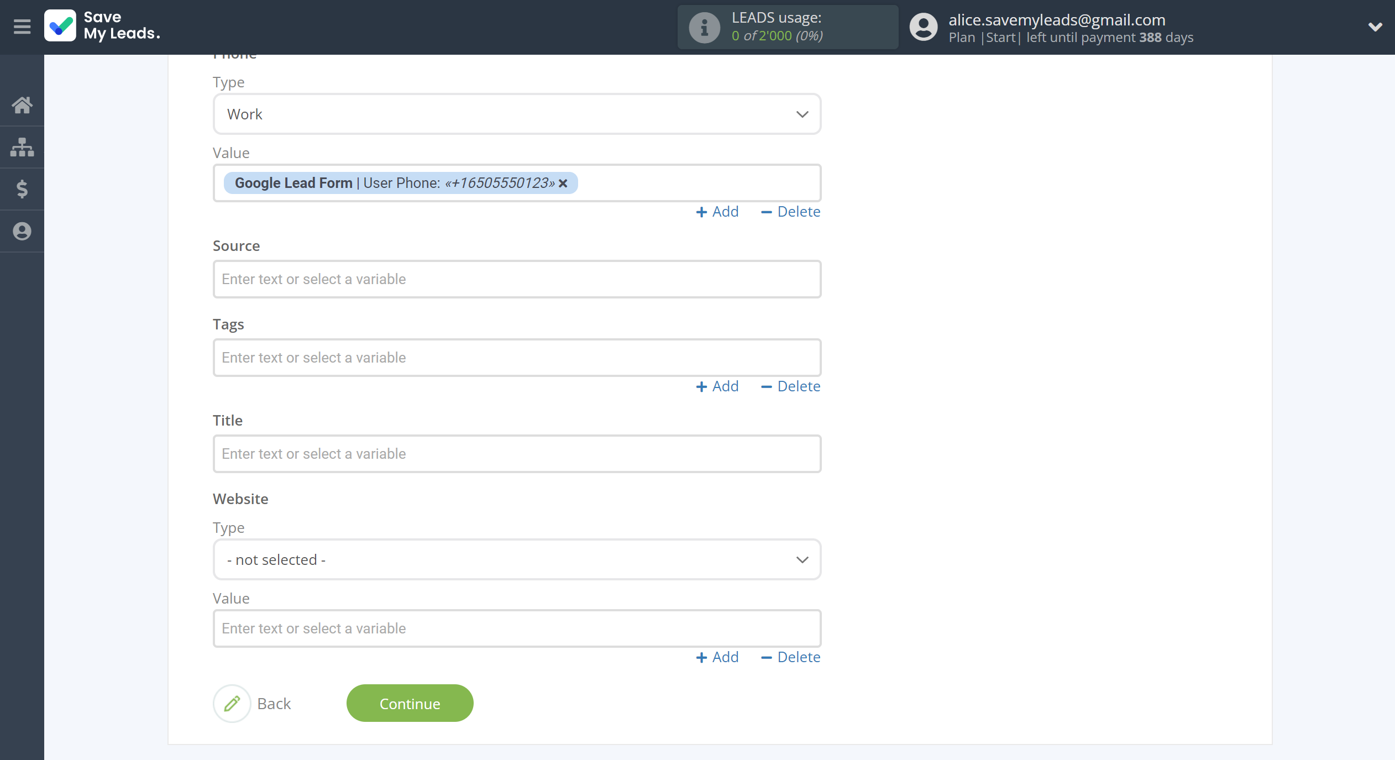Open the Website Type dropdown
Viewport: 1395px width, 760px height.
[x=517, y=559]
